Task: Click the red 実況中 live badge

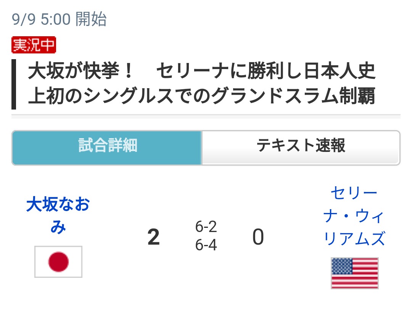Action: point(34,45)
